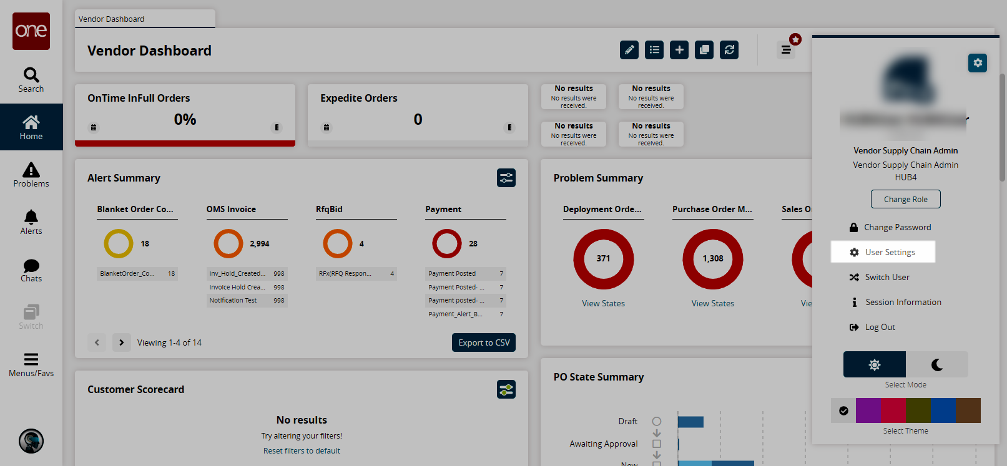Click the pencil edit dashboard icon
This screenshot has height=466, width=1007.
tap(629, 50)
